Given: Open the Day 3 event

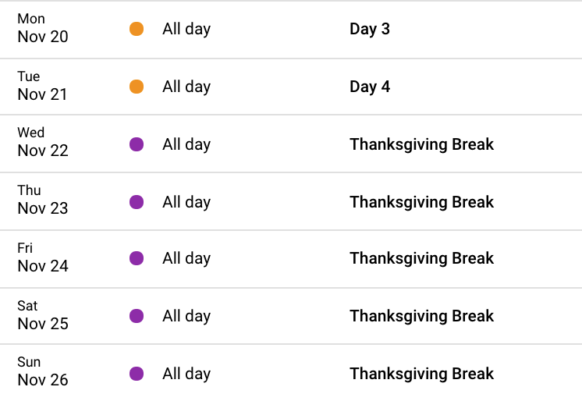Looking at the screenshot, I should pyautogui.click(x=370, y=29).
